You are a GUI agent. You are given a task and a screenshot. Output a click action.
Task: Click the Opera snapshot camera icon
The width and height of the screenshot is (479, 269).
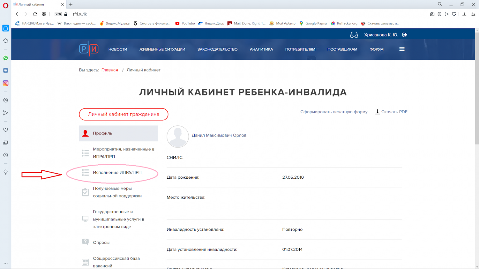432,14
